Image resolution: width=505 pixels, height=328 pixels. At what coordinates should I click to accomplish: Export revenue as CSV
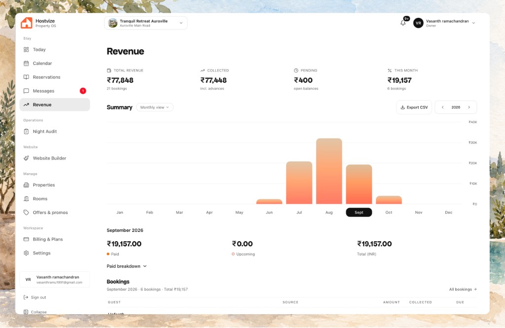point(414,108)
